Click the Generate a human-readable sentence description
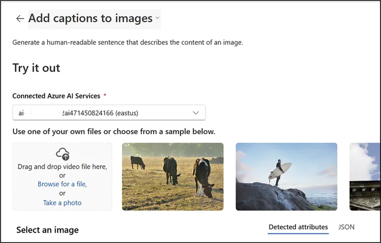The width and height of the screenshot is (381, 243). (128, 43)
